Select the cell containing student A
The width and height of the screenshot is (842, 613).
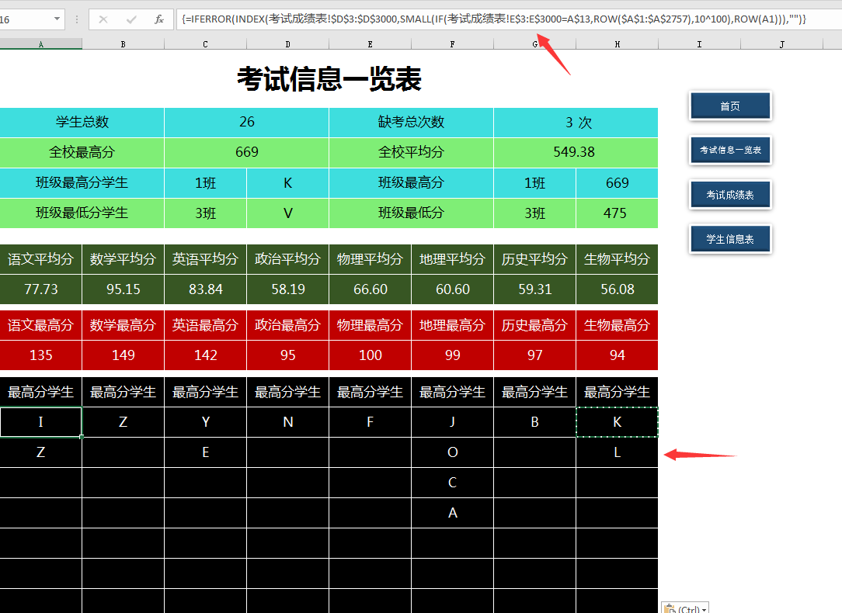[x=453, y=513]
